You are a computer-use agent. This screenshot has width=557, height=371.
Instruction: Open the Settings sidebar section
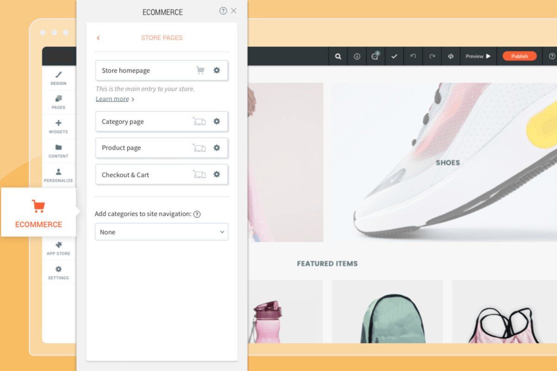coord(58,273)
